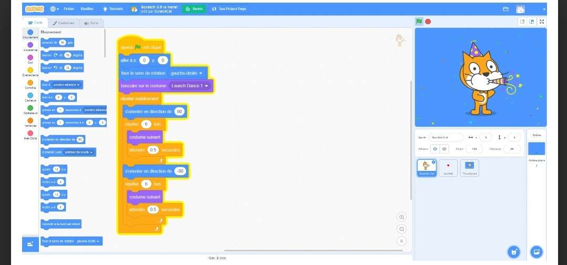
Task: Open the Sac à dos backpack
Action: coord(217,258)
